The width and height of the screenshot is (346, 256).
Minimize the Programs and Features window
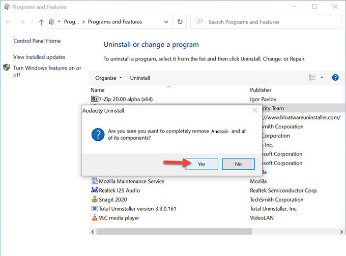coord(294,7)
